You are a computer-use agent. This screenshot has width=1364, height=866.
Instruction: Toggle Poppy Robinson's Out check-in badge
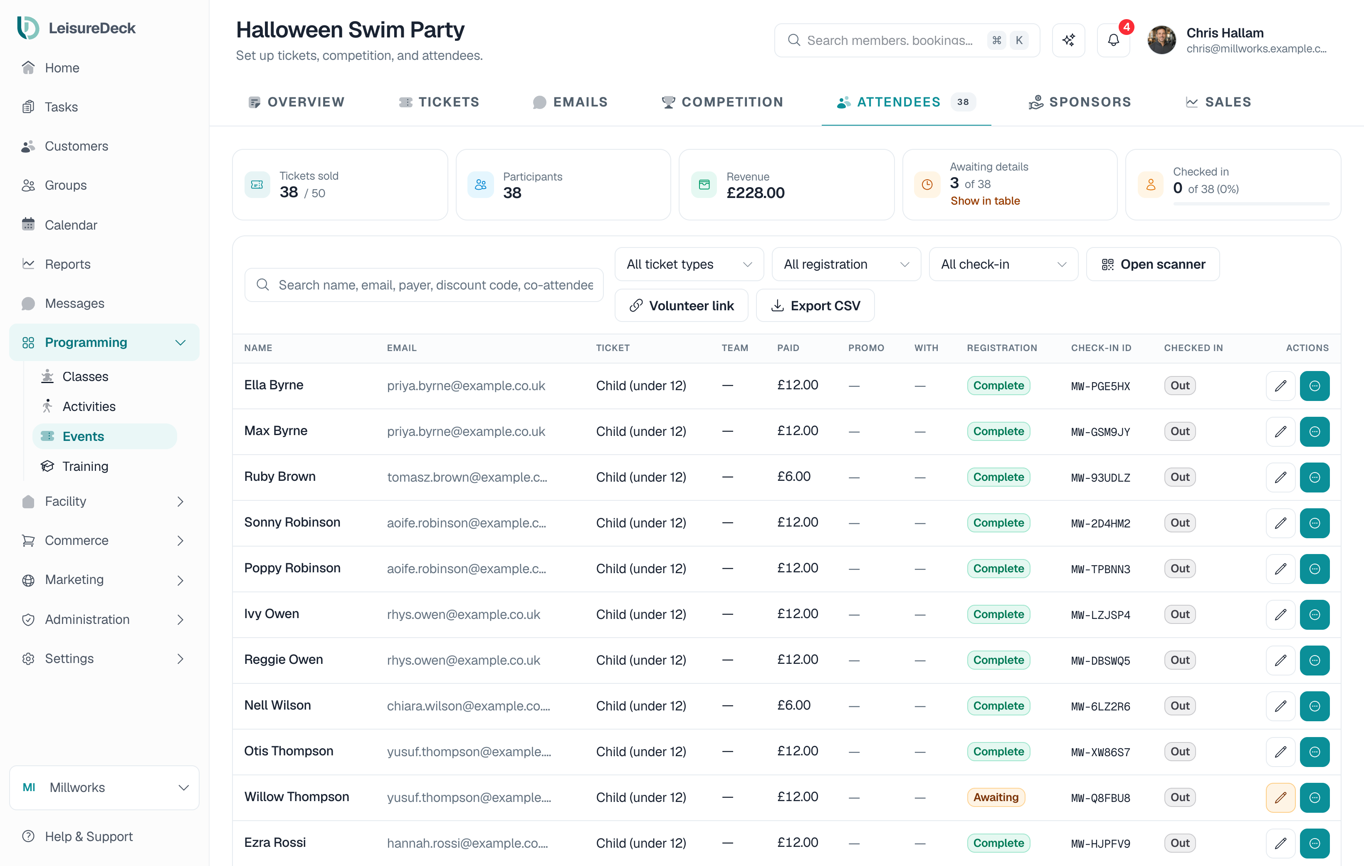tap(1179, 569)
